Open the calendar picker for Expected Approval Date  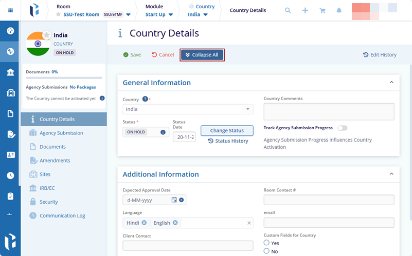point(174,200)
